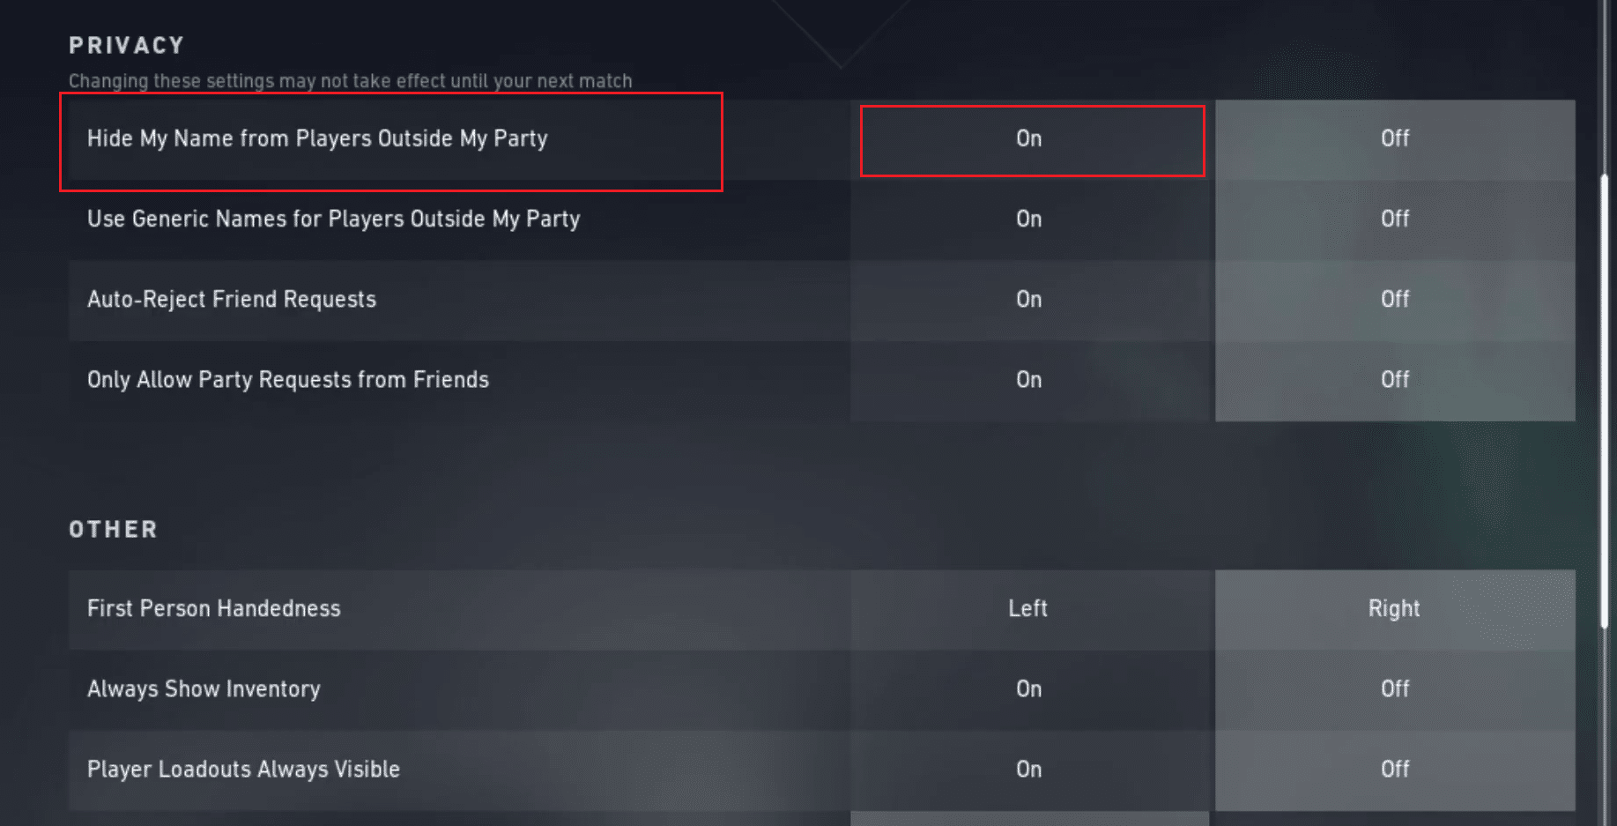Disable Use Generic Names for Players option
1617x826 pixels.
(1394, 220)
